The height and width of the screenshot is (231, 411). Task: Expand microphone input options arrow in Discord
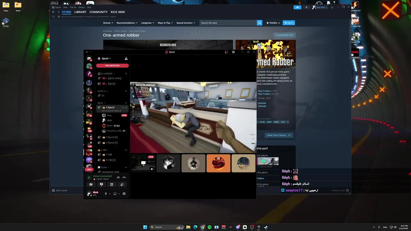pos(110,193)
